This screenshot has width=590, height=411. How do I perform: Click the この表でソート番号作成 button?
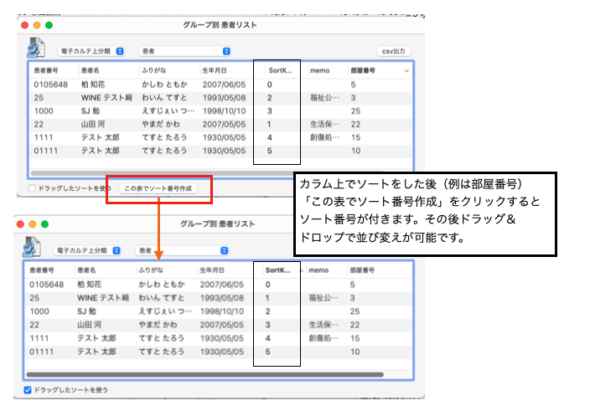click(158, 188)
